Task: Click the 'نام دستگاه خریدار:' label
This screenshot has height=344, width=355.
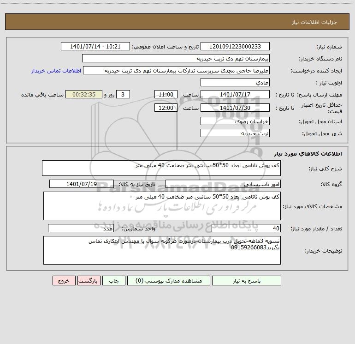Action: pos(320,59)
